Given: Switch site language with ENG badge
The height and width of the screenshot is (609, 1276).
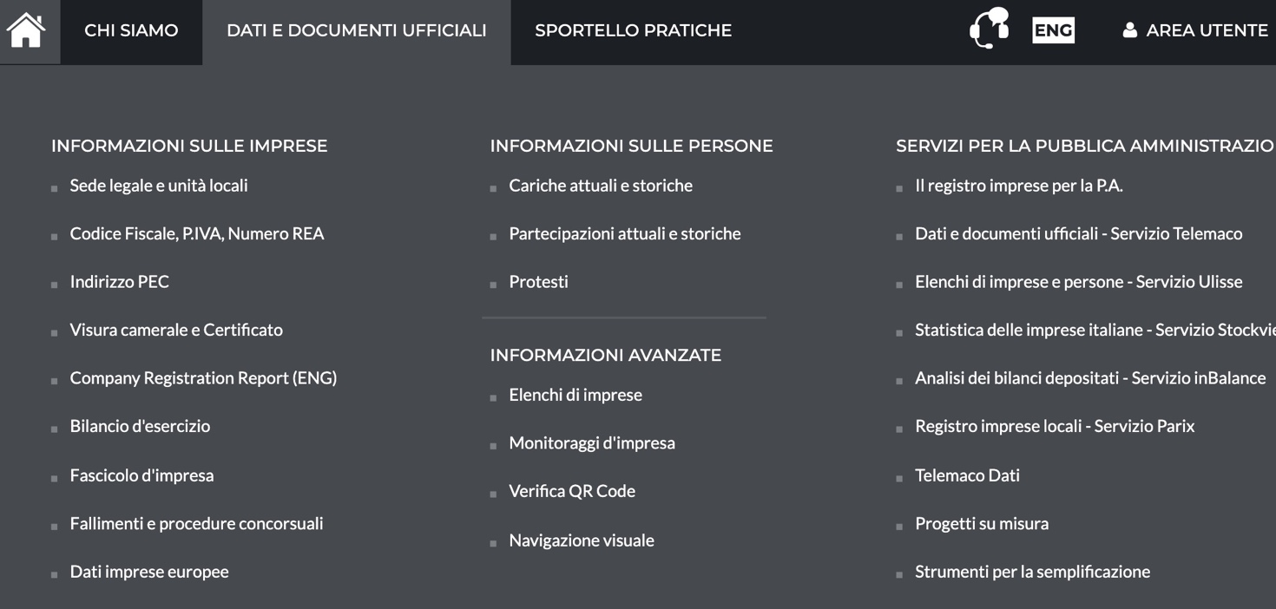Looking at the screenshot, I should (1053, 30).
